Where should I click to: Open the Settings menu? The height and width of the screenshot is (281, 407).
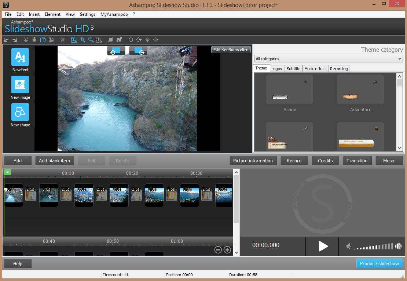(x=88, y=14)
